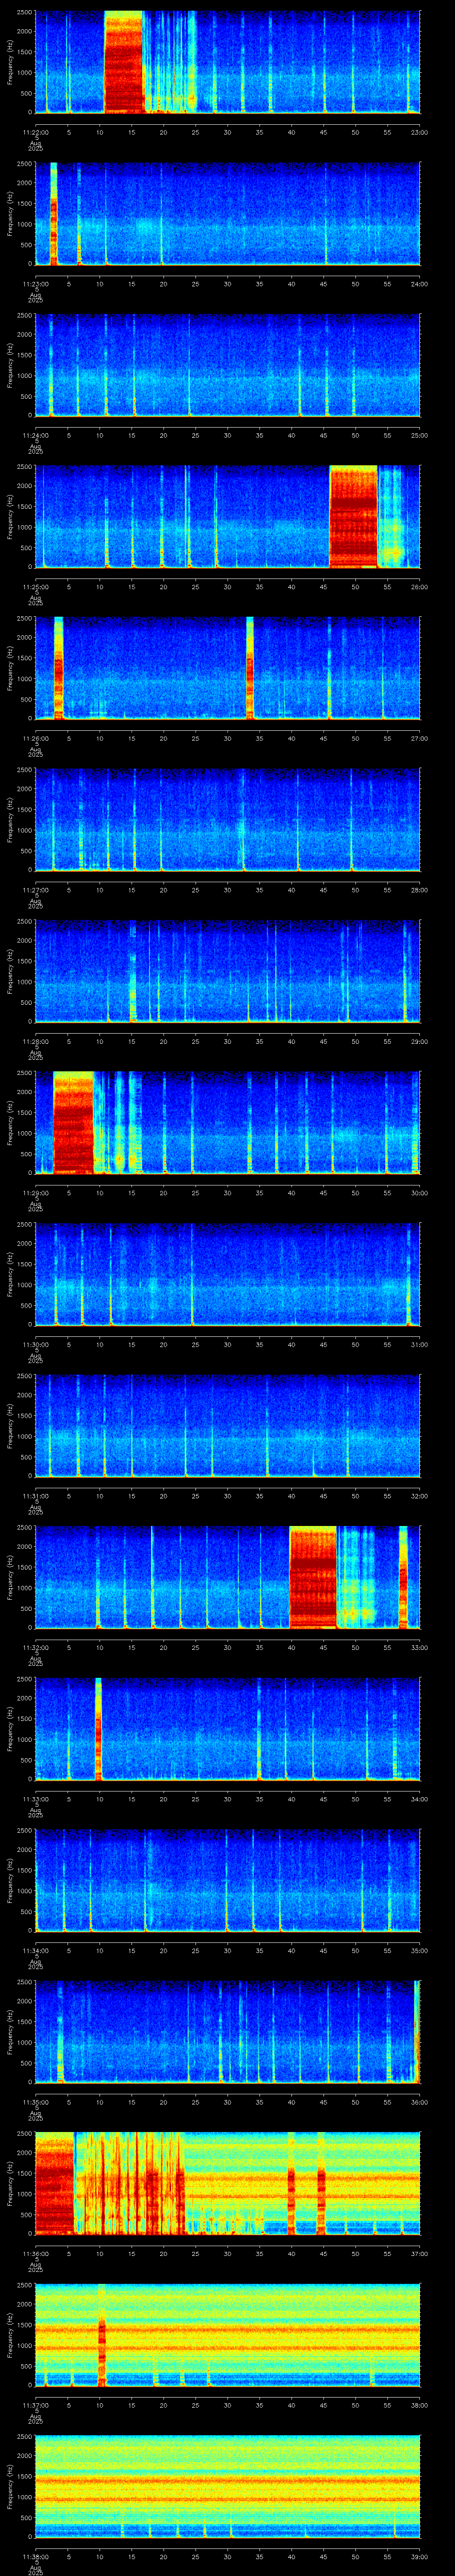The image size is (455, 2576).
Task: Click the 11:29:00 start time label
Action: tap(35, 1193)
